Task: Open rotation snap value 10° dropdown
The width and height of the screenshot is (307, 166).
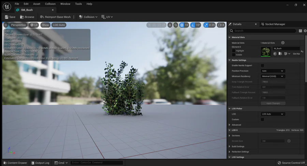Action: (198, 25)
